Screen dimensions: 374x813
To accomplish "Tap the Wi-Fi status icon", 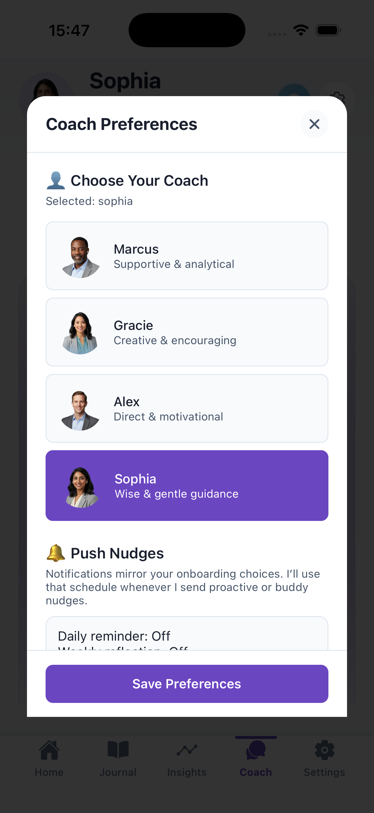I will point(301,30).
